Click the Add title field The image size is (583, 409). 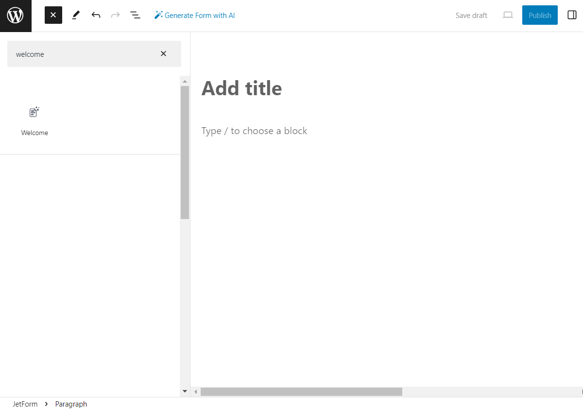pyautogui.click(x=241, y=88)
